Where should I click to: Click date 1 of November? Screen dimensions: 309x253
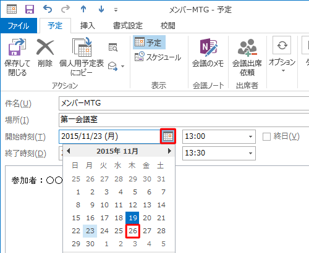[78, 192]
